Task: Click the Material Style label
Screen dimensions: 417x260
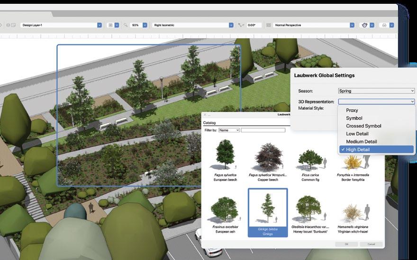Action: [x=311, y=108]
